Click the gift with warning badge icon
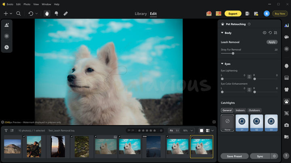 (x=256, y=14)
